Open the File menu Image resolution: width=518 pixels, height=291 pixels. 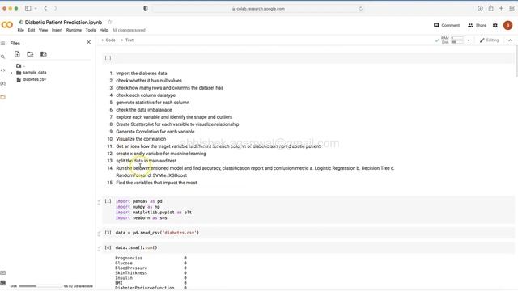20,30
